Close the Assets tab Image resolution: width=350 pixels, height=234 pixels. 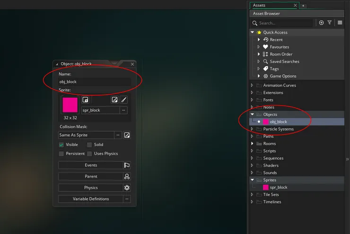click(x=295, y=5)
